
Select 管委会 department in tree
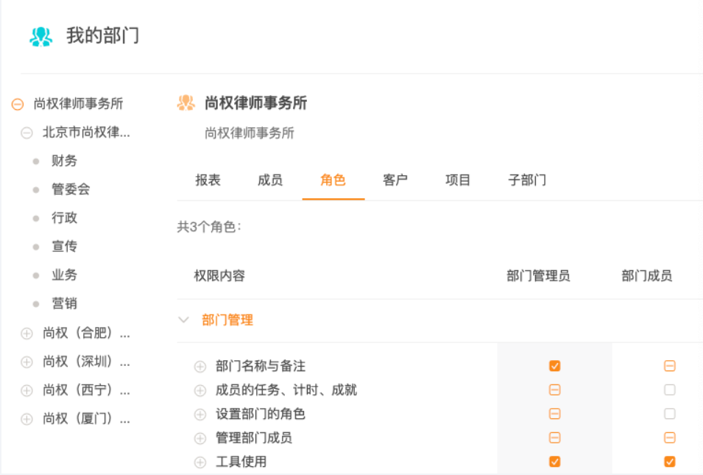(x=71, y=189)
